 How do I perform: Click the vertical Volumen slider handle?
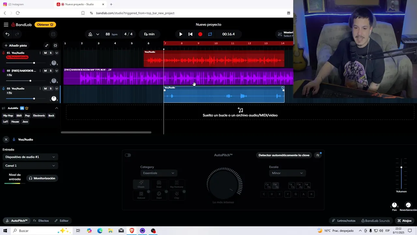coord(401,167)
